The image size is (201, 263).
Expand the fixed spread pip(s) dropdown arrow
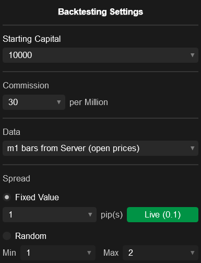90,214
